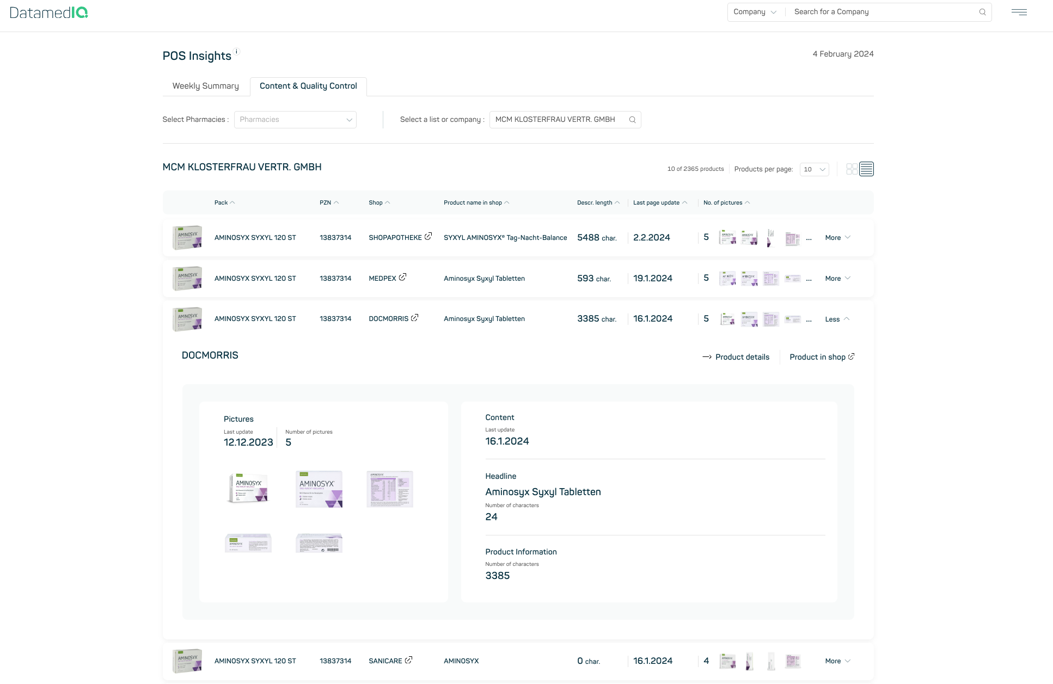The image size is (1053, 684).
Task: Click the 4 February 2024 date
Action: click(x=843, y=54)
